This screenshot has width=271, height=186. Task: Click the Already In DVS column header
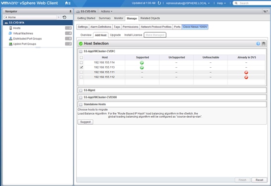pos(247,57)
